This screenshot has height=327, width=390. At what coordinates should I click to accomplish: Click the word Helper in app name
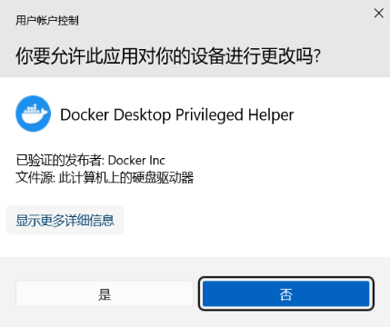coord(271,115)
